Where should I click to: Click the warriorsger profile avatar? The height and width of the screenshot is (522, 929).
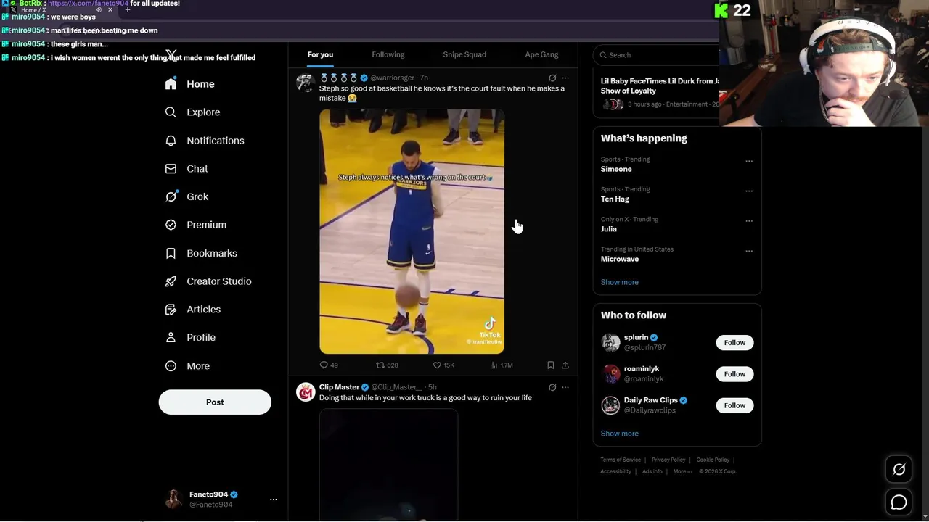[305, 83]
